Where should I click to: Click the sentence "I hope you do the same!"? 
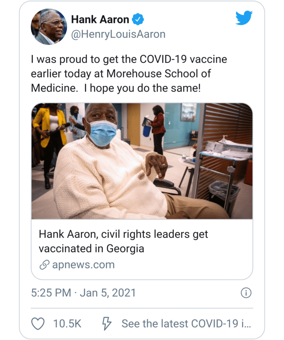click(x=142, y=88)
